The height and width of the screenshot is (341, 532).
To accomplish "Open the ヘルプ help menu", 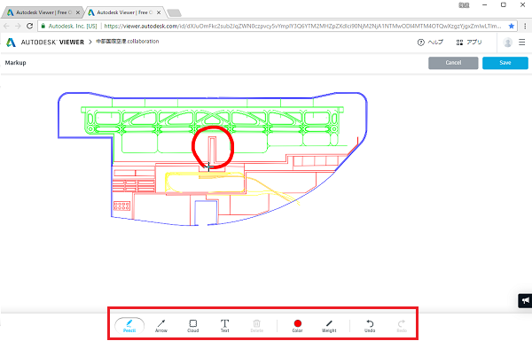I will coord(430,43).
